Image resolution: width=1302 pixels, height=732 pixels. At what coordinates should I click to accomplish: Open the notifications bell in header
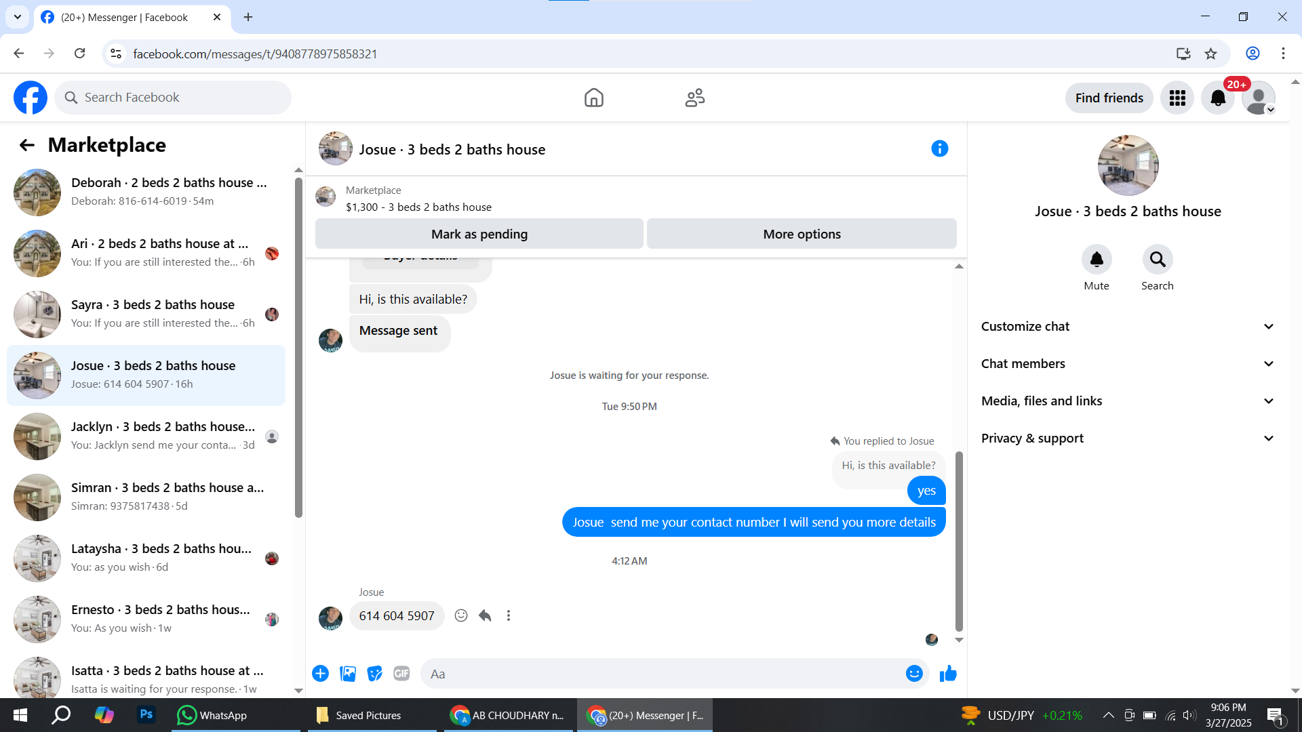coord(1218,98)
